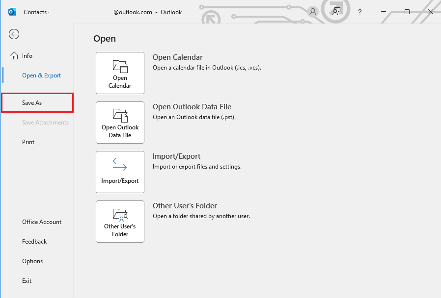Viewport: 441px width, 298px height.
Task: Click the Open Calendar button
Action: pos(120,73)
